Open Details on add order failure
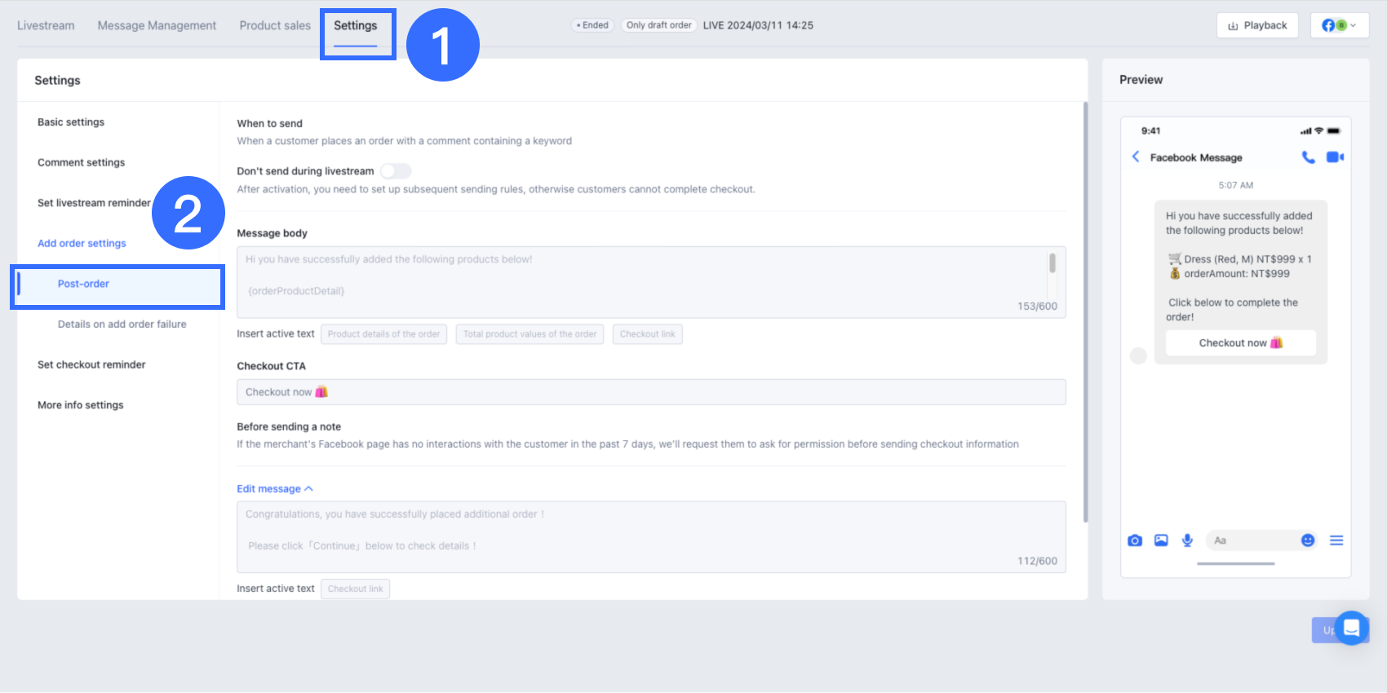The width and height of the screenshot is (1387, 693). (122, 324)
